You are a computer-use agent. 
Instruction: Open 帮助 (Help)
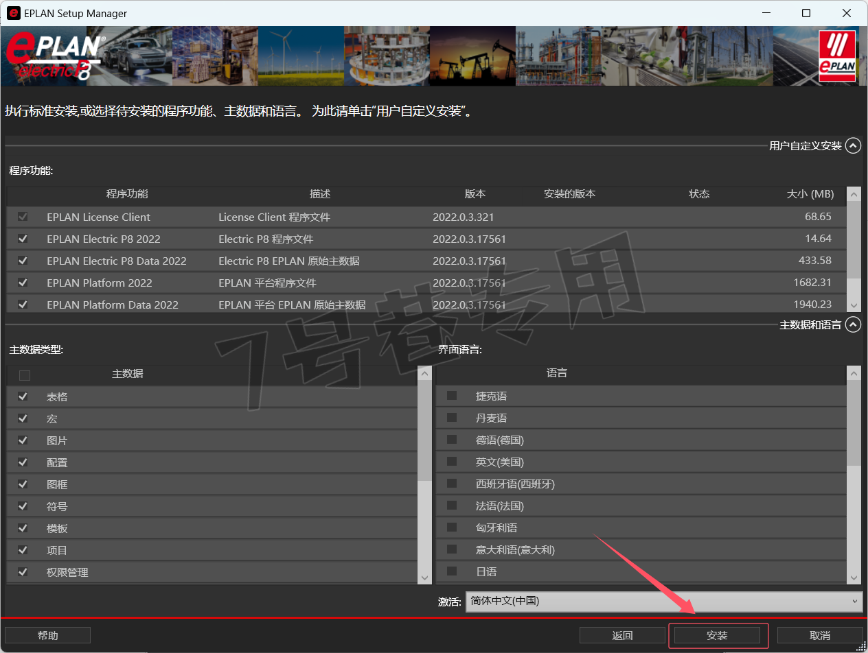pos(48,635)
